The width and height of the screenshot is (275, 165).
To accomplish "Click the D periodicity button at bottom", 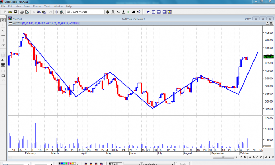I will tap(245, 157).
